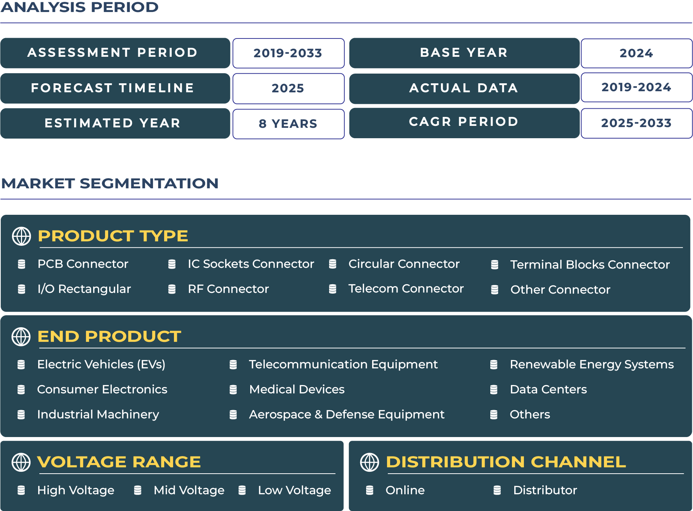The image size is (693, 511).
Task: Click stack icon next to Industrial Machinery
Action: pos(21,415)
